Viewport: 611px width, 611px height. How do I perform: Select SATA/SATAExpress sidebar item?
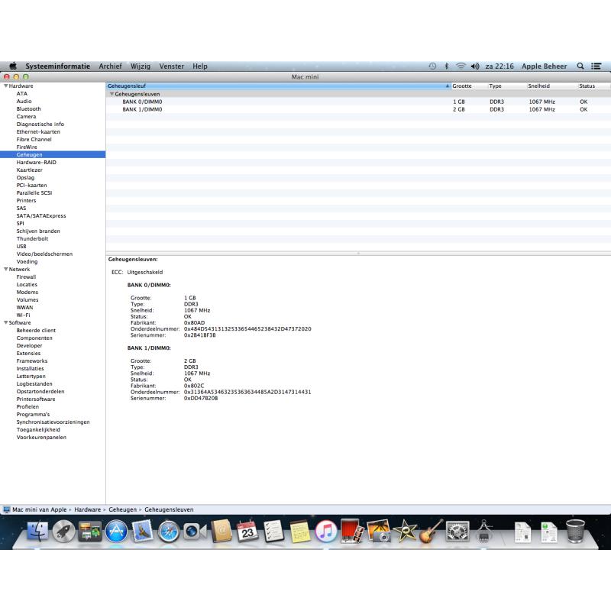tap(41, 215)
